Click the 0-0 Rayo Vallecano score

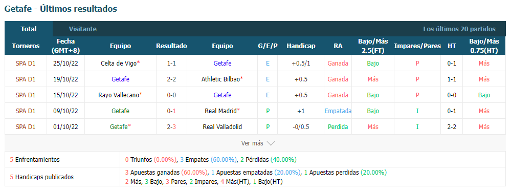click(171, 95)
